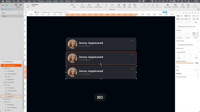This screenshot has width=200, height=112.
Task: Toggle the aspect ratio lock between size fields
Action: coord(183,19)
